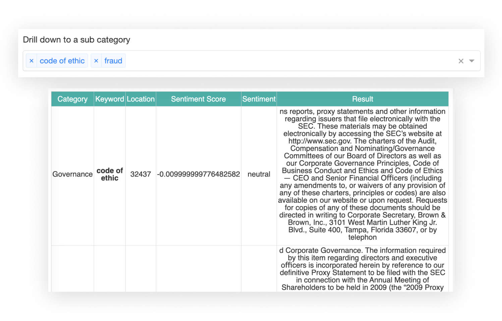This screenshot has width=502, height=321.
Task: Click the Sentiment column header
Action: click(259, 99)
